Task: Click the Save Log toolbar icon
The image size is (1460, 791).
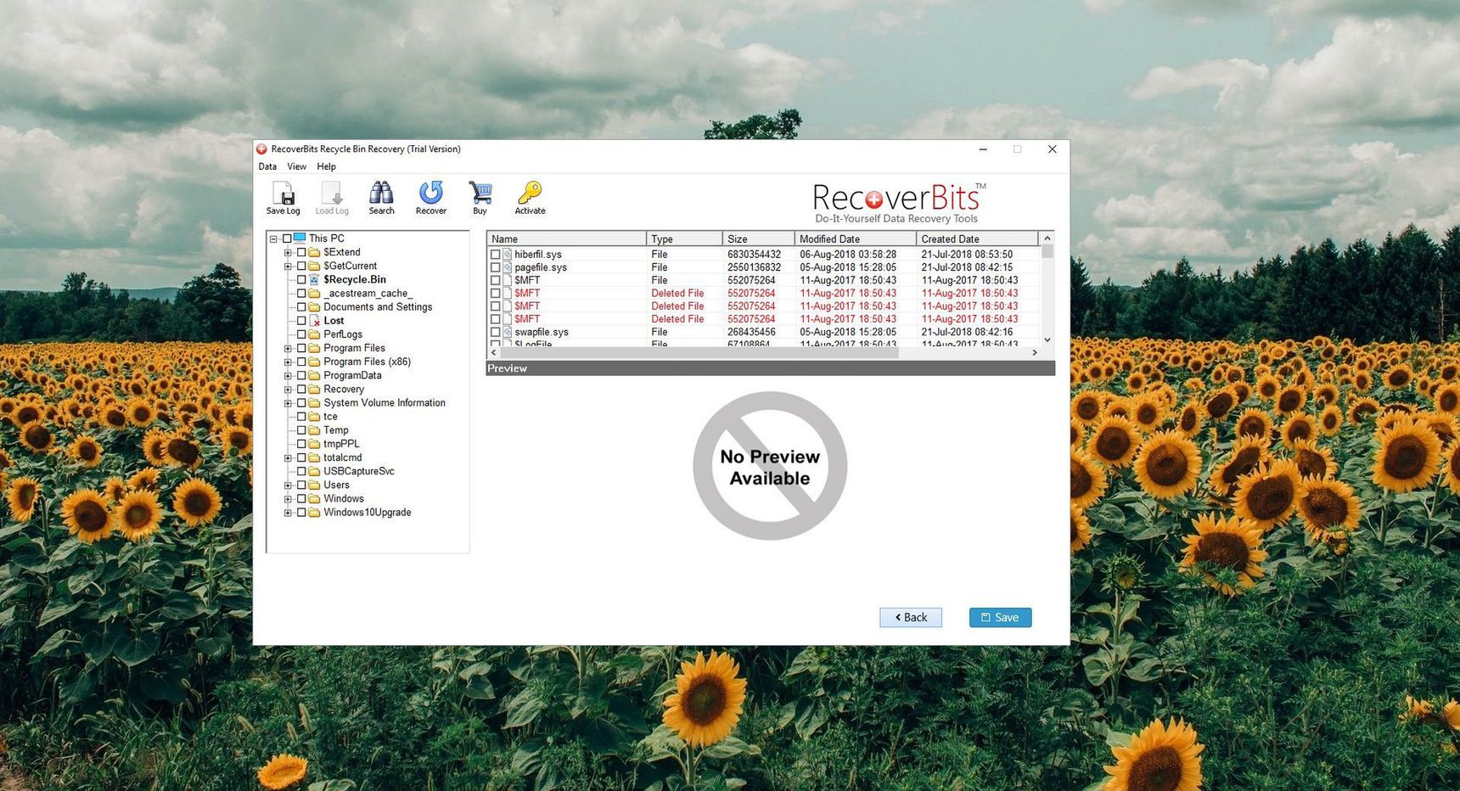Action: [x=283, y=194]
